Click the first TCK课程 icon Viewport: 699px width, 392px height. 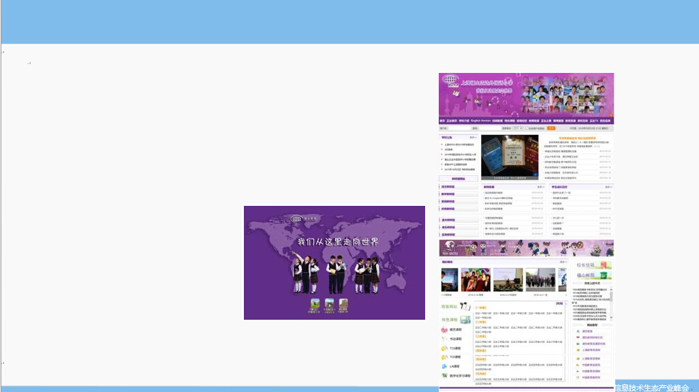click(444, 348)
